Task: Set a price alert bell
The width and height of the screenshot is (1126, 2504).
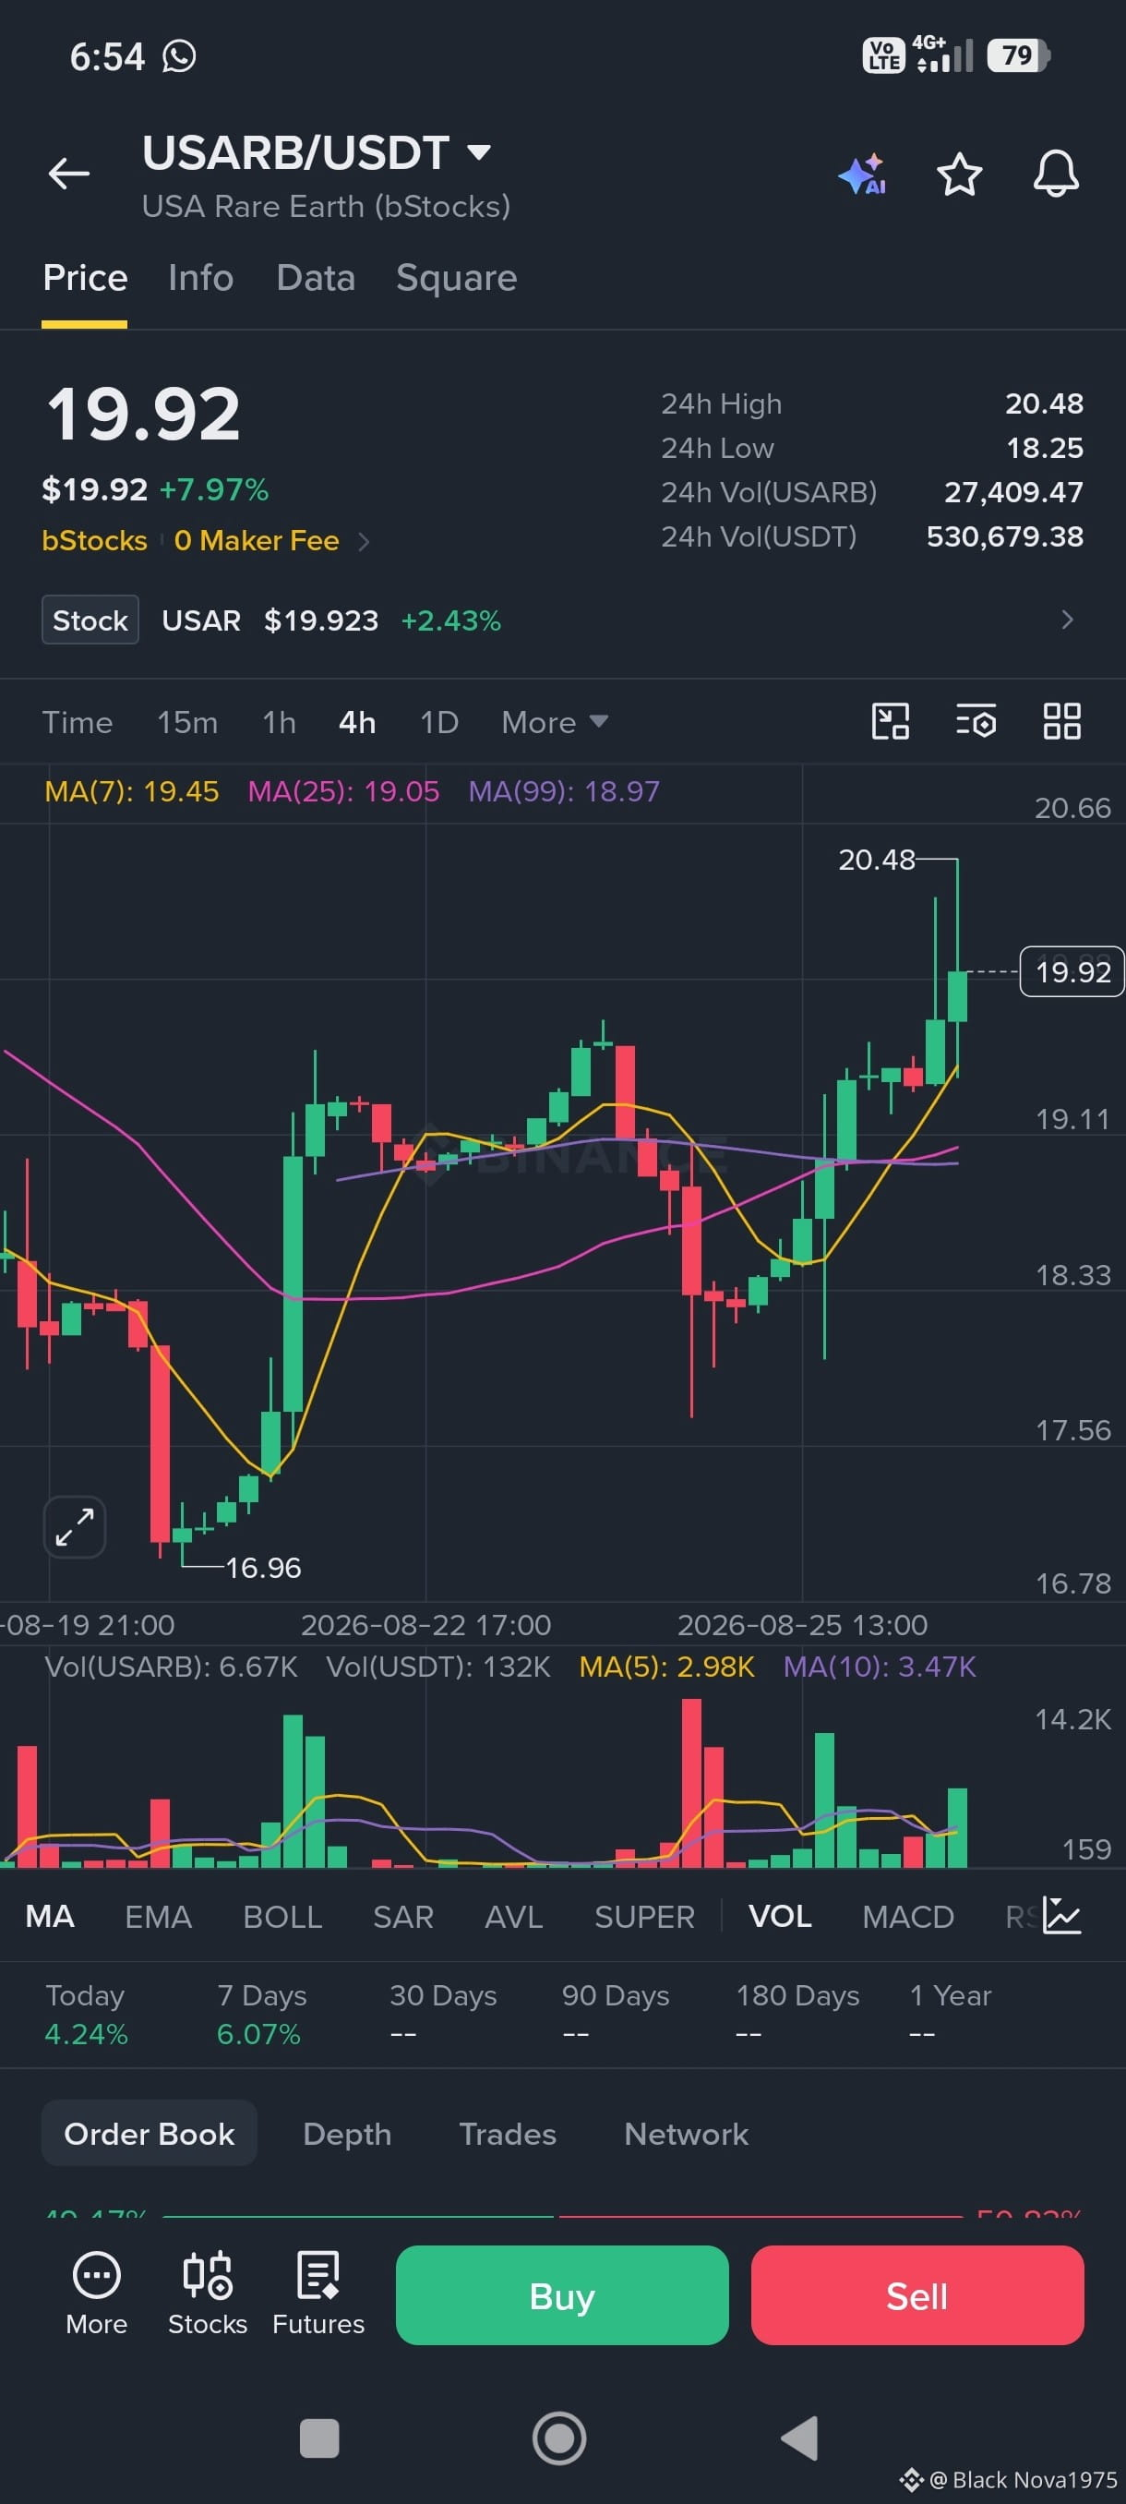Action: 1055,174
